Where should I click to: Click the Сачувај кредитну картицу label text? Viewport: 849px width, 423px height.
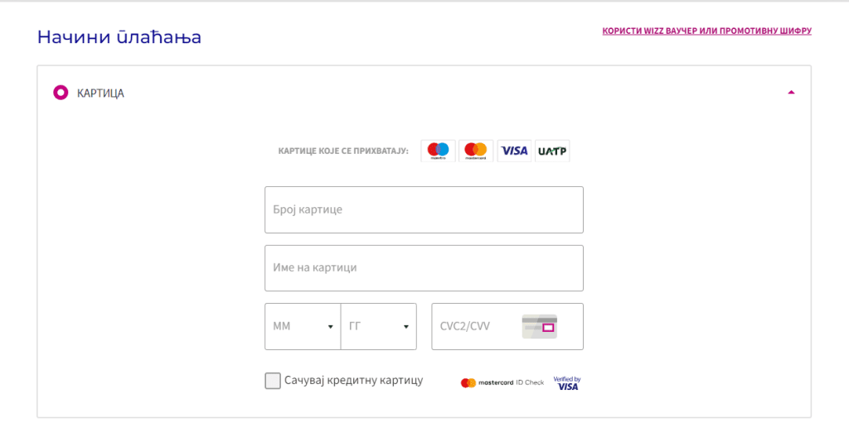353,380
